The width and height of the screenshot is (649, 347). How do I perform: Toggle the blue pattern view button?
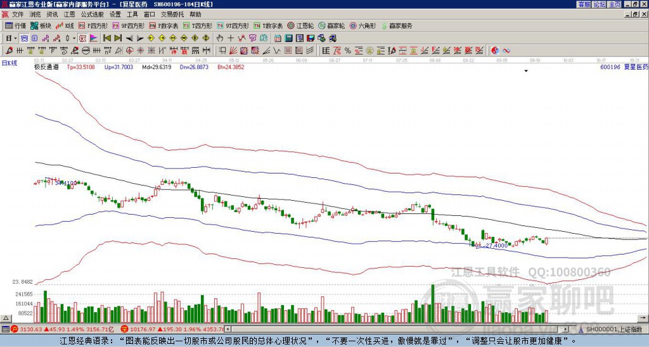click(24, 38)
